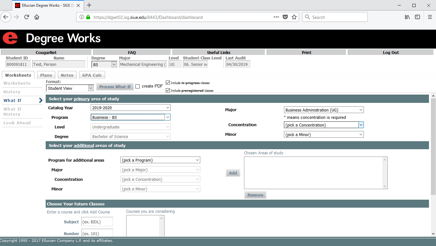
Task: Open the GPA Calc tab
Action: [92, 75]
